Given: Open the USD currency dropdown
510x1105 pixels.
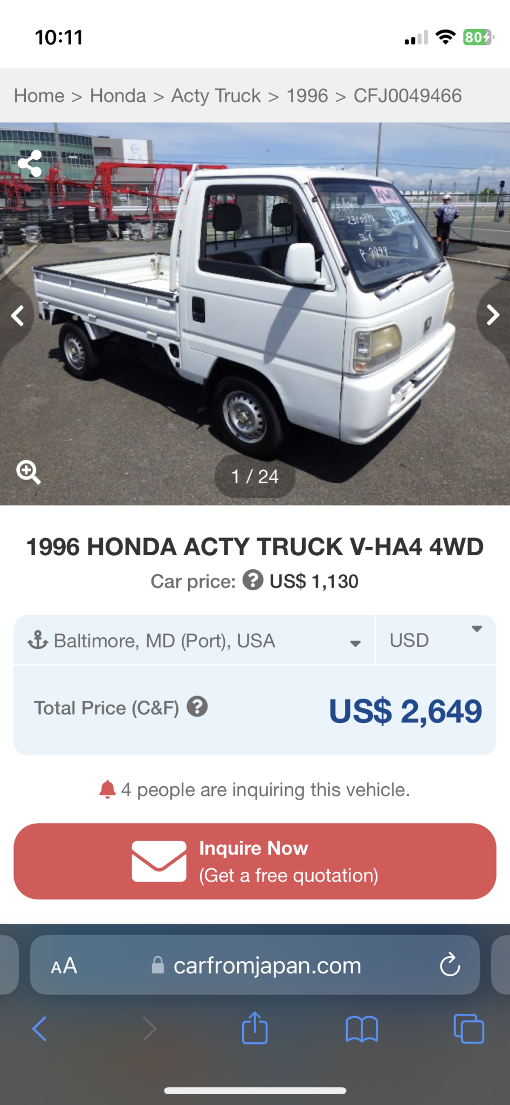Looking at the screenshot, I should coord(436,640).
